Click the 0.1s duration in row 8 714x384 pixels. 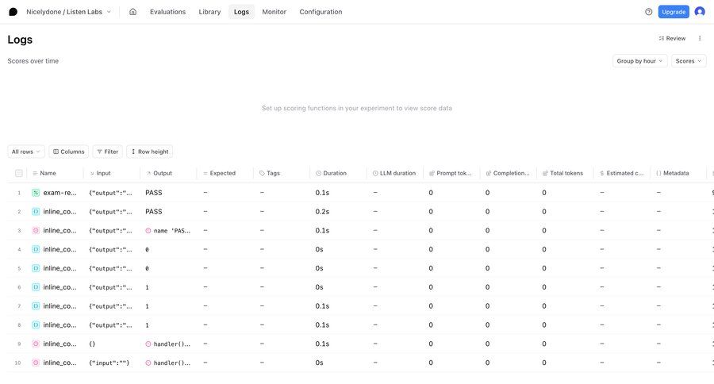[x=322, y=324]
